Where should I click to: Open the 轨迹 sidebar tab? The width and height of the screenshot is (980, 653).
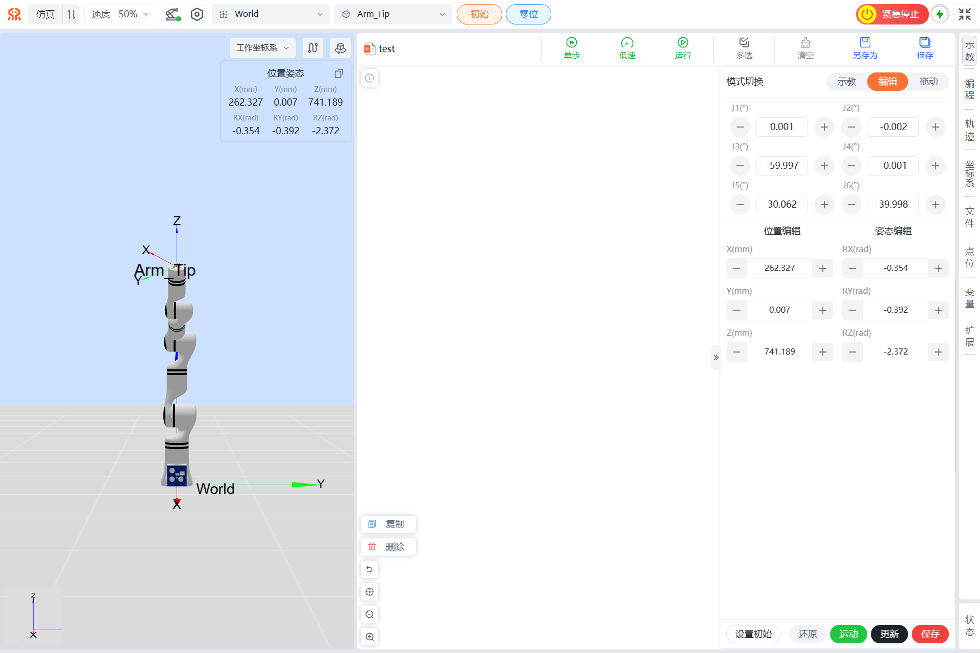tap(969, 130)
